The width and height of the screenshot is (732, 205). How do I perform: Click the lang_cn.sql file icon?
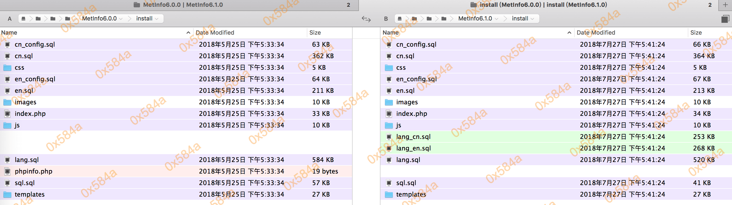coord(389,137)
